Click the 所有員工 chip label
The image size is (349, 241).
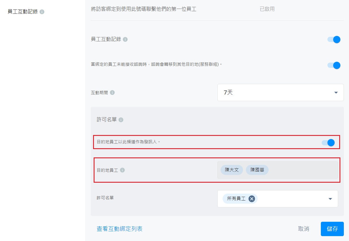pos(236,198)
